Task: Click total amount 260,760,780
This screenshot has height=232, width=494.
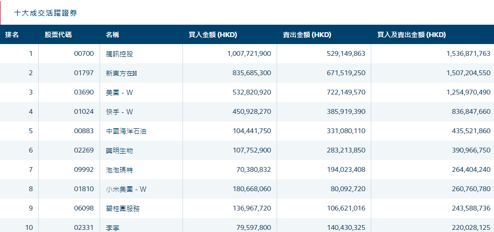Action: click(471, 189)
